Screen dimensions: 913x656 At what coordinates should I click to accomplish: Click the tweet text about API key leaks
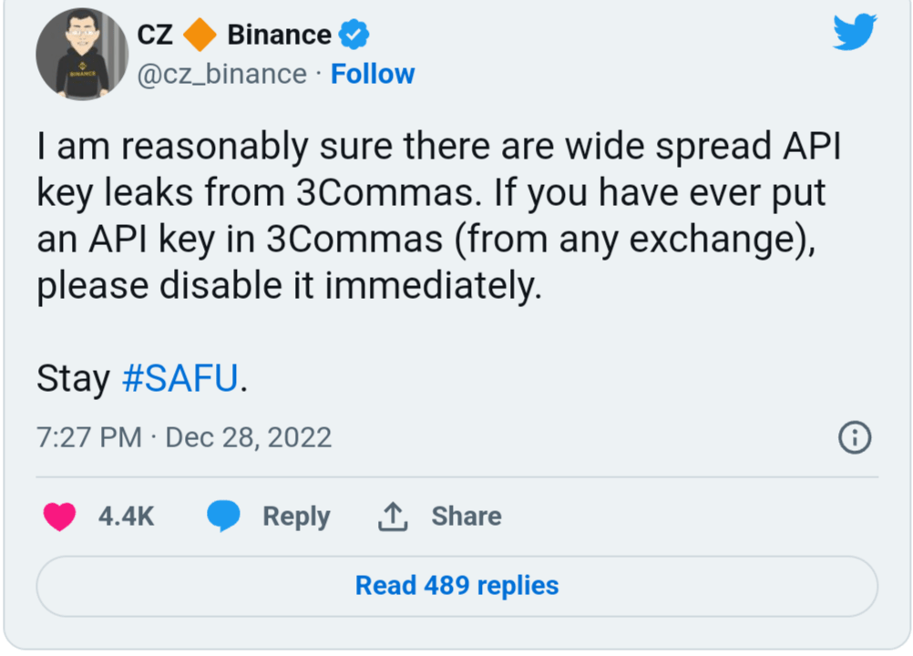tap(437, 216)
